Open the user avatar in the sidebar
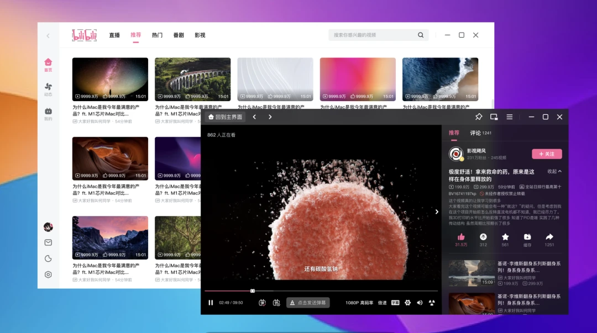The height and width of the screenshot is (333, 597). click(x=48, y=227)
